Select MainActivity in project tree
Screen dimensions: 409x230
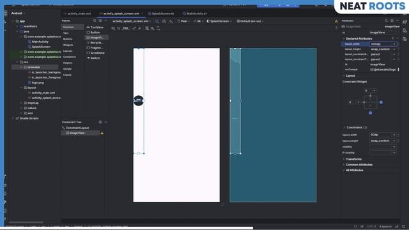[x=38, y=42]
